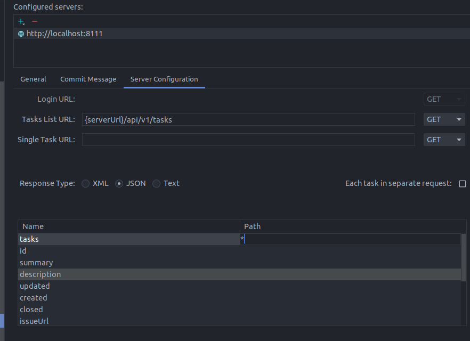Remove the selected server
This screenshot has height=341, width=470.
tap(35, 21)
